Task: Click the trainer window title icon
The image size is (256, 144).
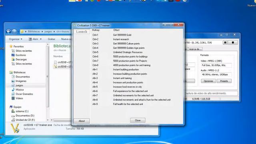Action: 75,26
